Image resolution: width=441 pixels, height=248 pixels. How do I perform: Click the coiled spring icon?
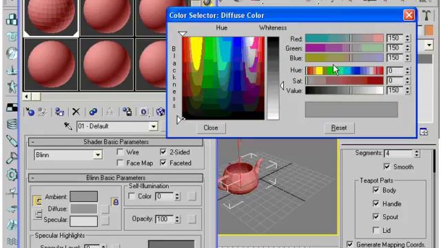[12, 124]
